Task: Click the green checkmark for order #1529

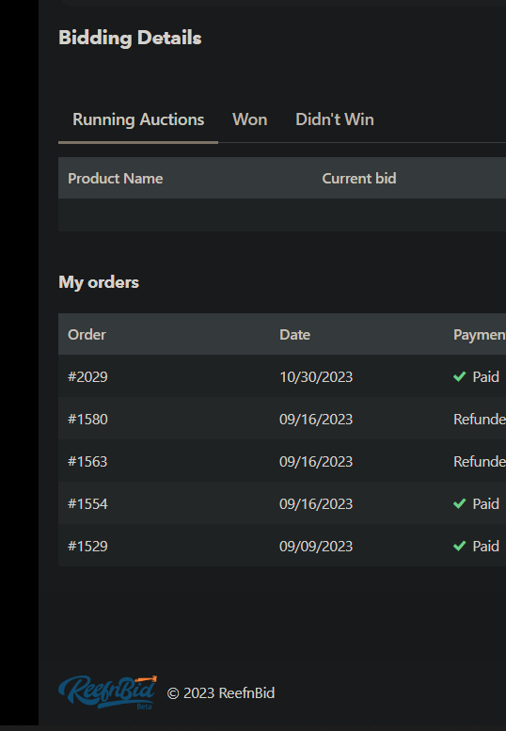Action: [x=459, y=546]
